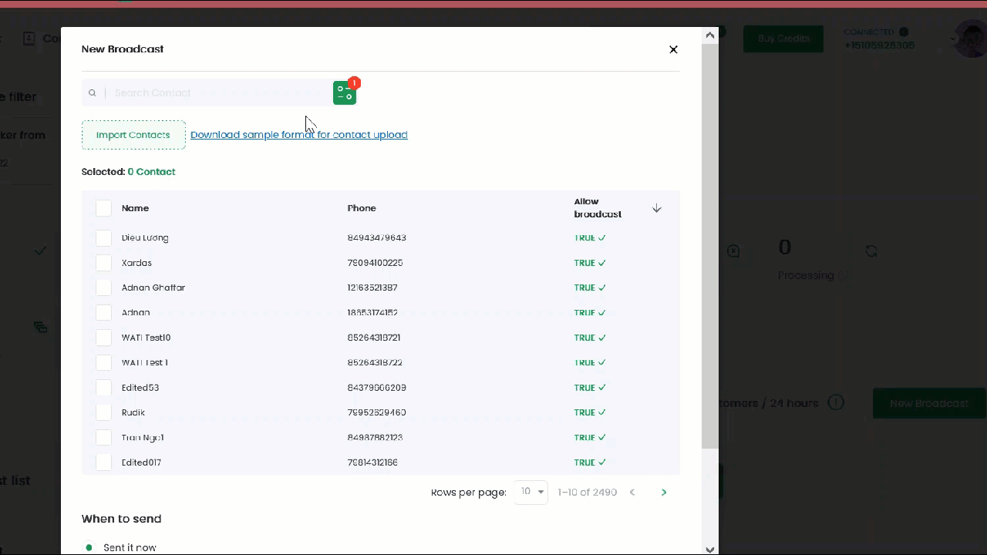Click refresh icon in background page
Viewport: 987px width, 555px height.
871,251
